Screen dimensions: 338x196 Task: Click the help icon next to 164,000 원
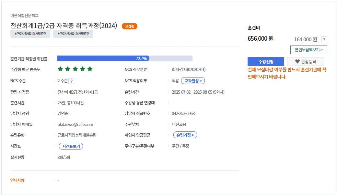[324, 39]
